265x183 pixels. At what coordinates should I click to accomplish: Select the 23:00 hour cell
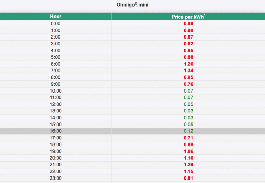(x=56, y=178)
